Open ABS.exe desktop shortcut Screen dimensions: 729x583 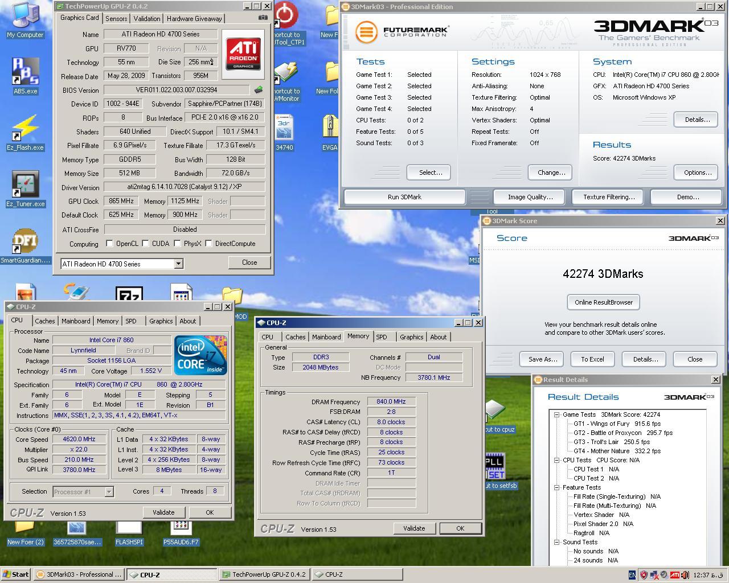26,75
